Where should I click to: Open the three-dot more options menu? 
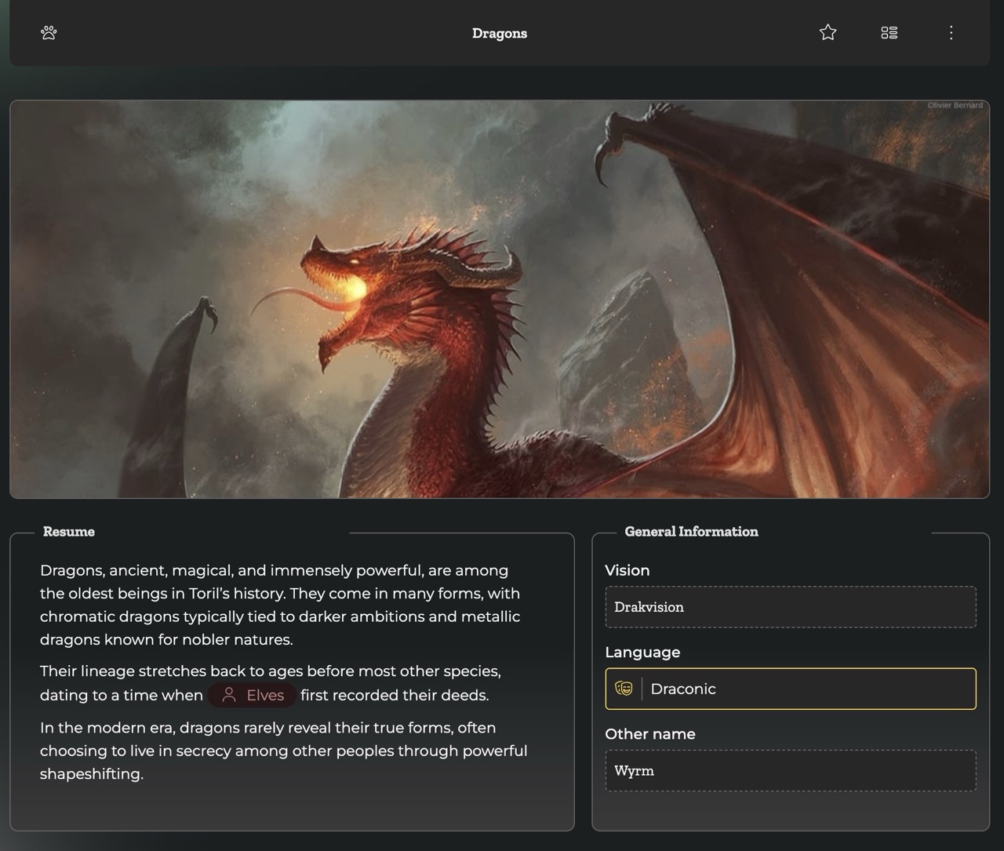pyautogui.click(x=951, y=33)
